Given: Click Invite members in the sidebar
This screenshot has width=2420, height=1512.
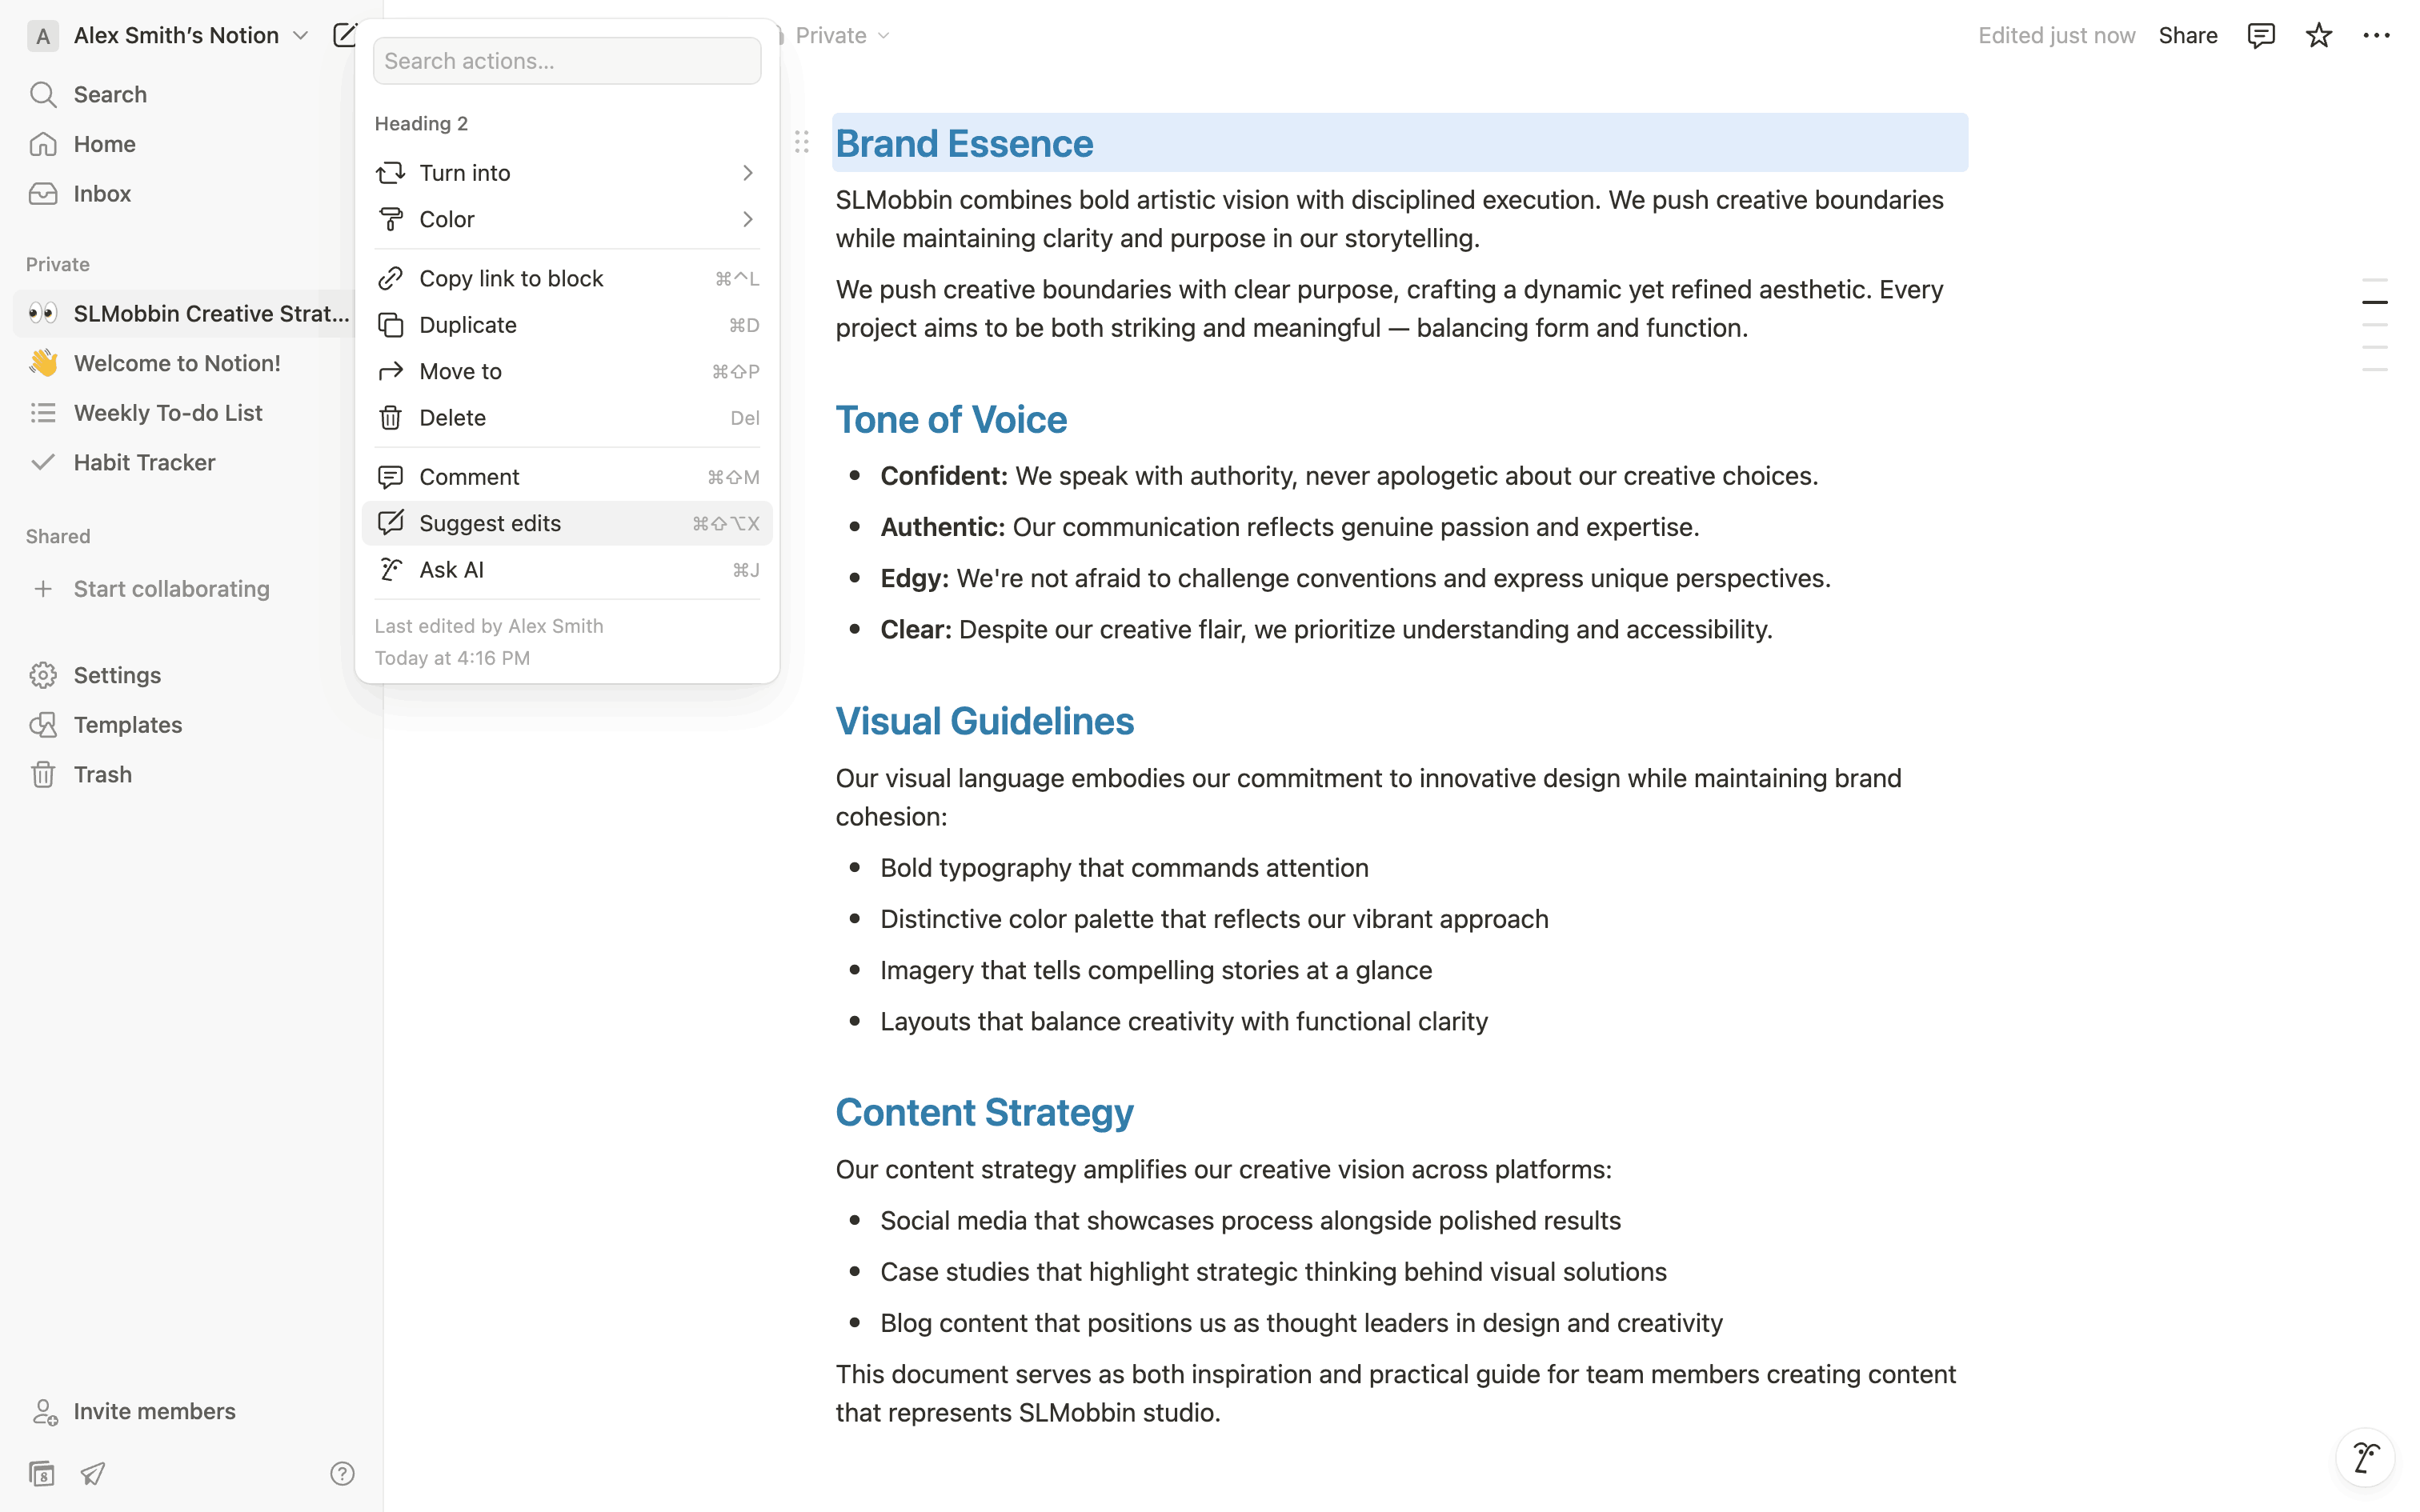Looking at the screenshot, I should click(x=154, y=1411).
